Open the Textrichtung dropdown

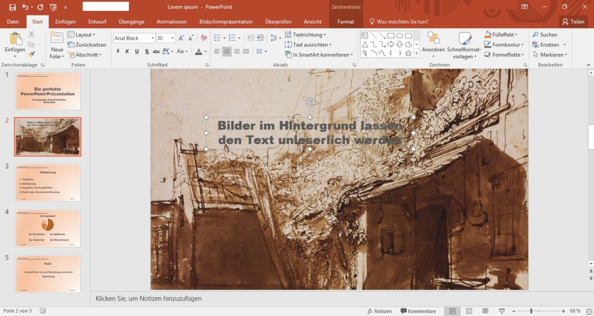click(x=305, y=35)
